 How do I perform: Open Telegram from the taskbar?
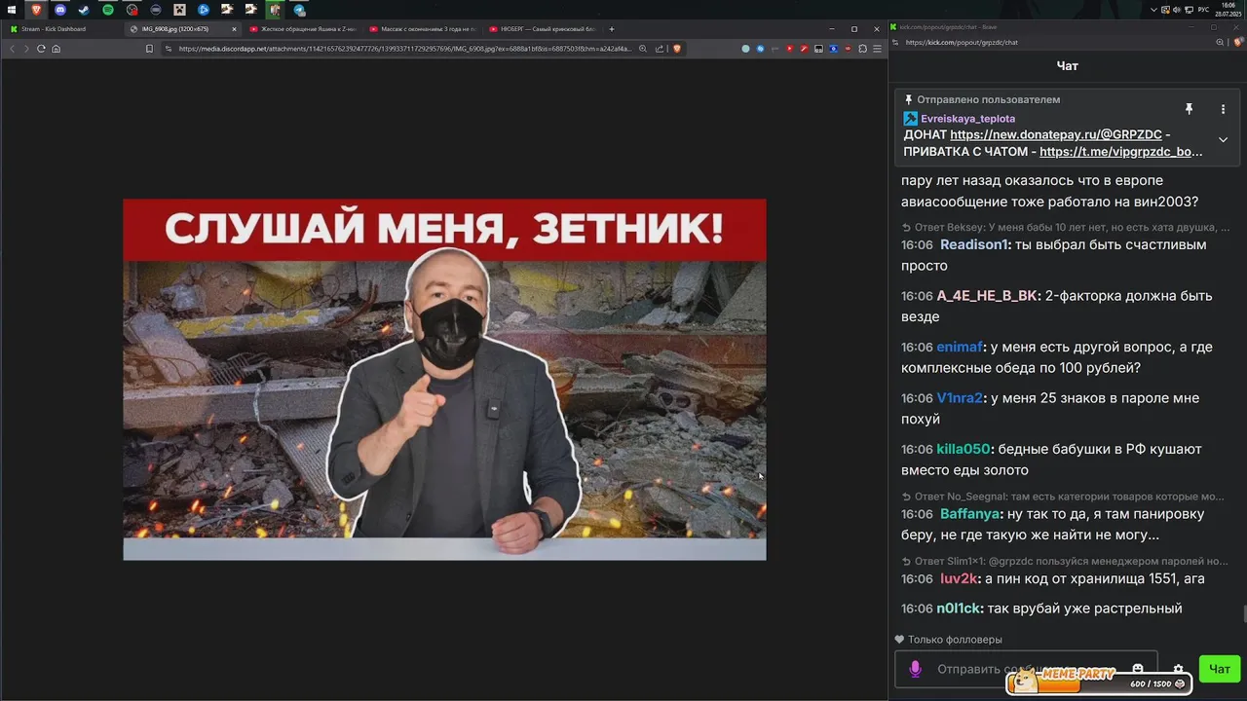tap(299, 10)
